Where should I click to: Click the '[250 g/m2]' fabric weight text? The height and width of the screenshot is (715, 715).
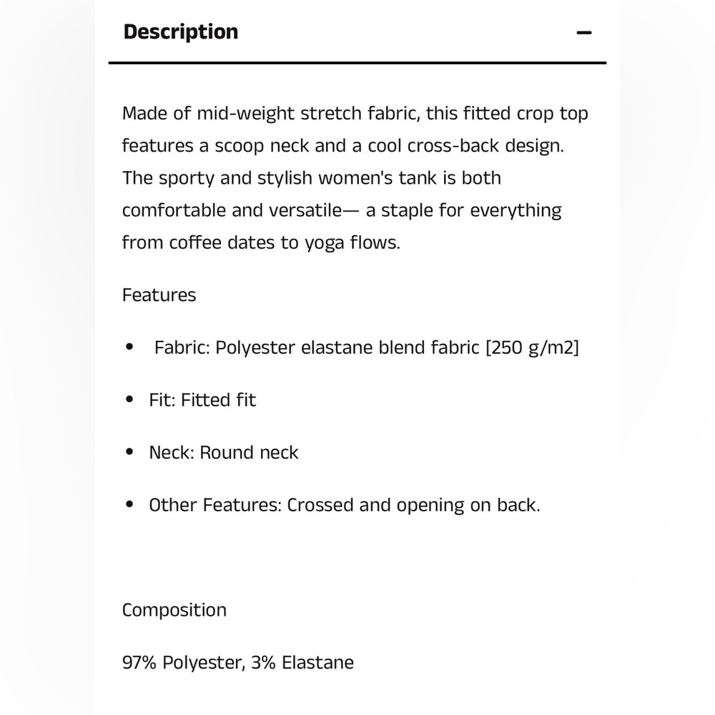532,348
